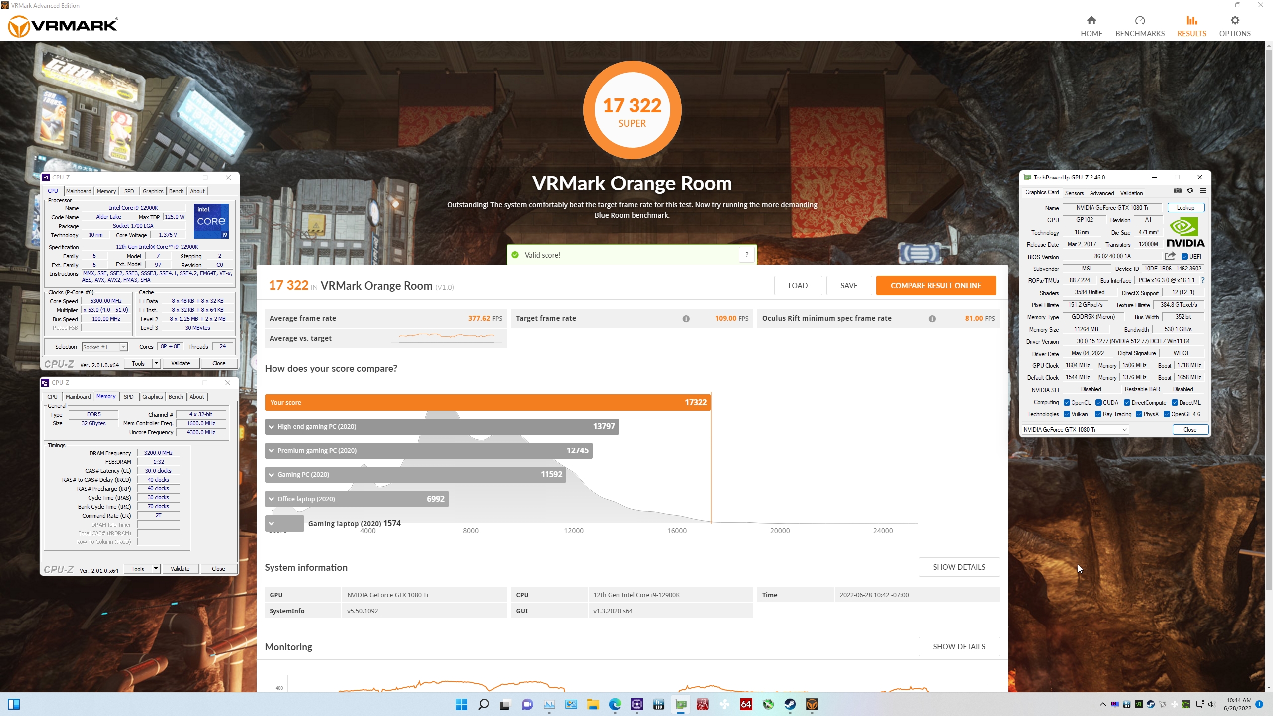Open taskbar Search

pos(483,704)
